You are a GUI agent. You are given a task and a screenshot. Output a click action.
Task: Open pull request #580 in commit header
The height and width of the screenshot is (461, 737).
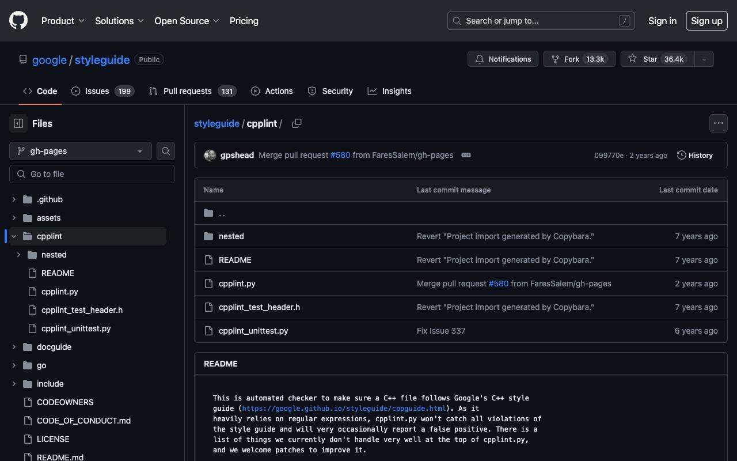340,155
